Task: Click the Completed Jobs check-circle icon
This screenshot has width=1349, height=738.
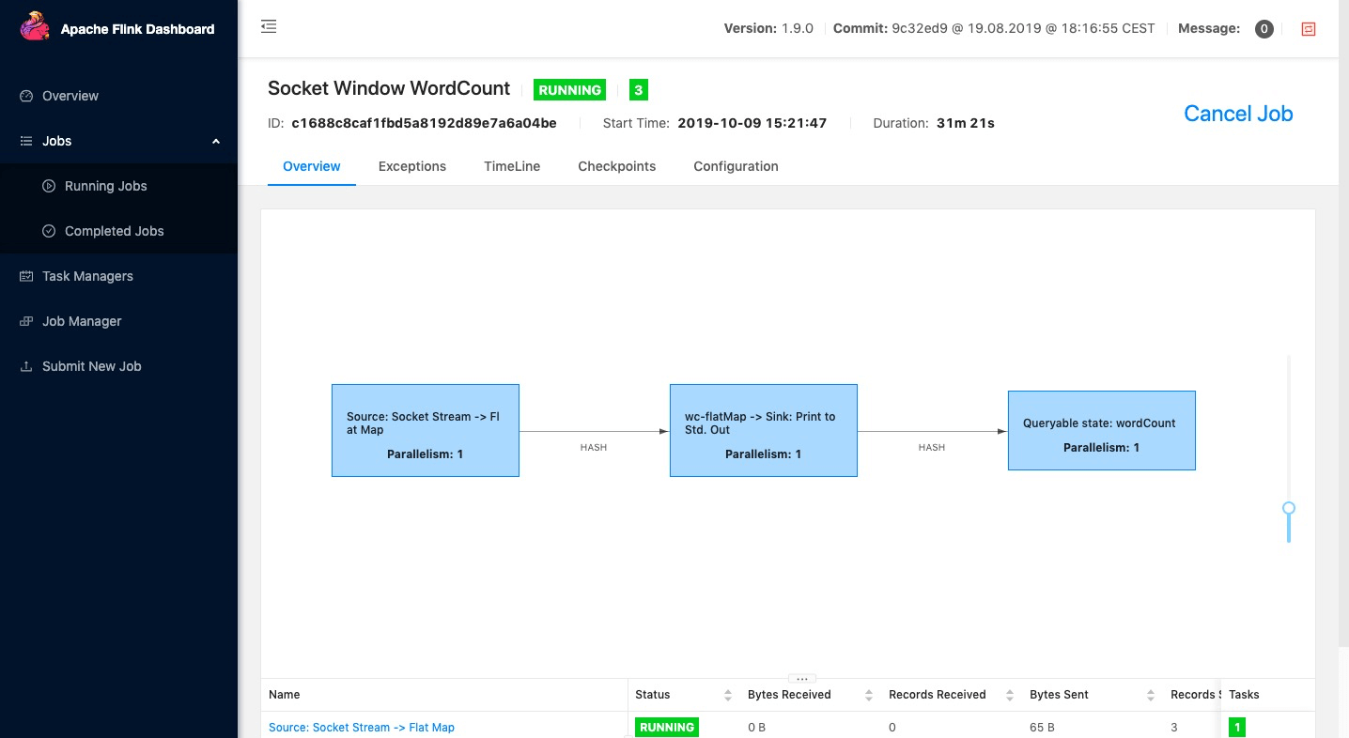Action: click(x=49, y=231)
